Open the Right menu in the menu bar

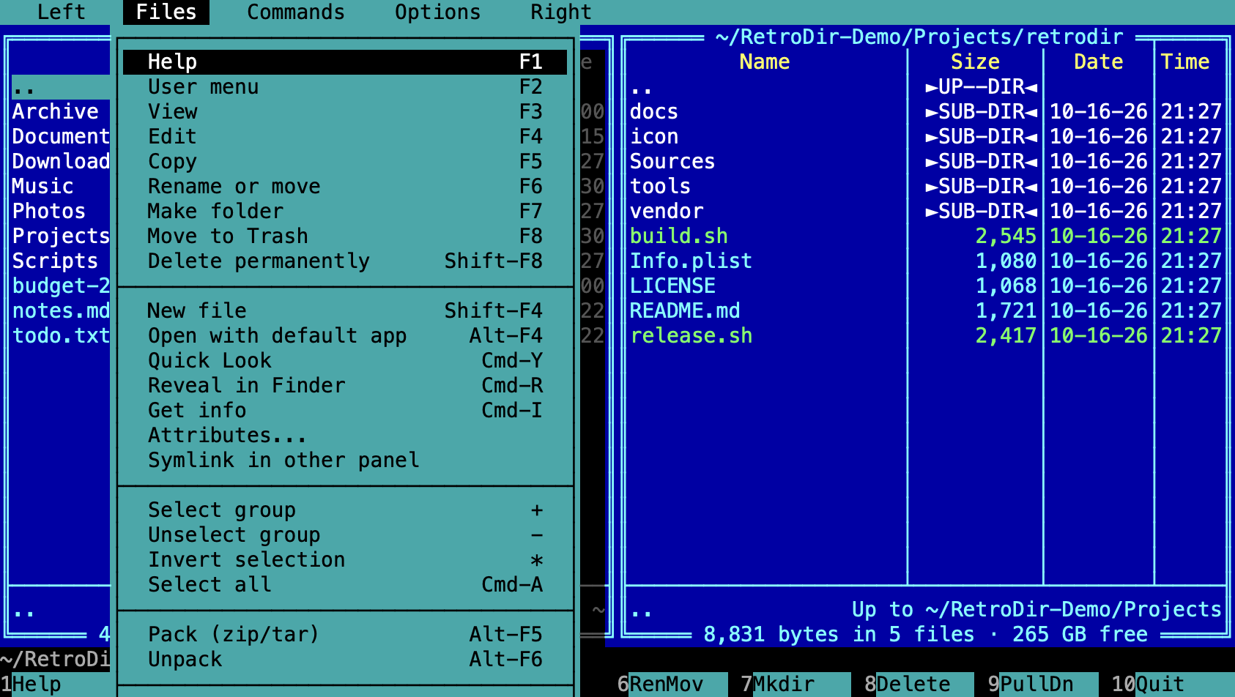coord(561,12)
